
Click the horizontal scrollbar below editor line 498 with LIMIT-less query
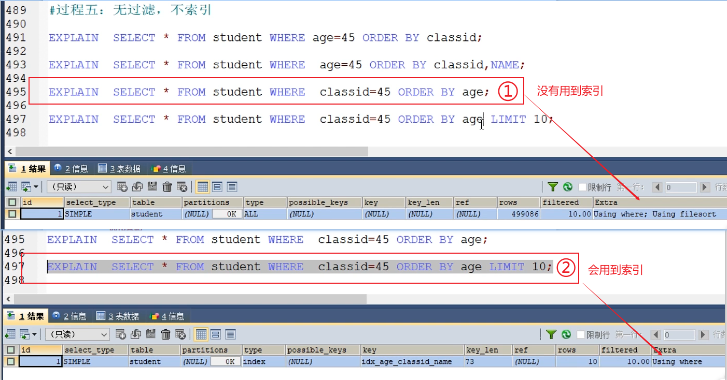tap(192, 152)
